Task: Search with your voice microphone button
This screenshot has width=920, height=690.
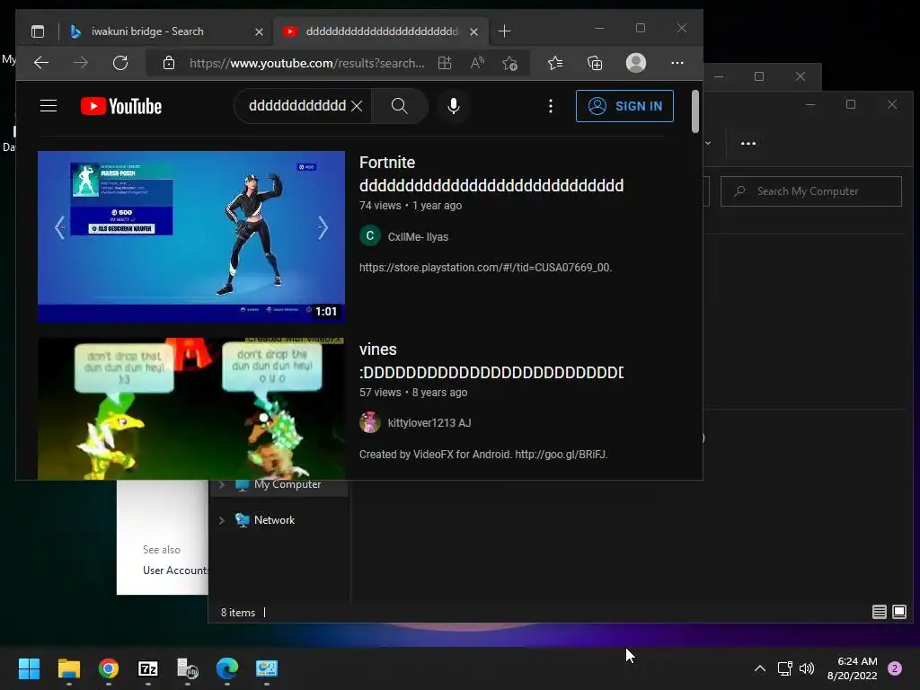Action: (x=453, y=106)
